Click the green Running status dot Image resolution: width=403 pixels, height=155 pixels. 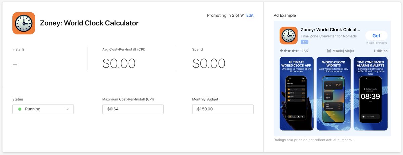(x=20, y=109)
